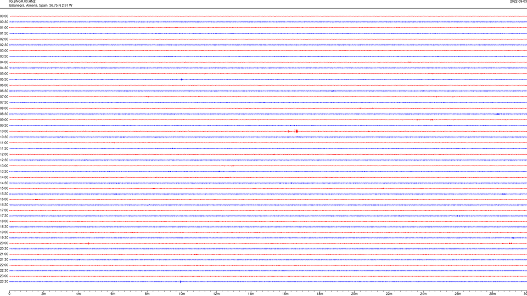Select the 17:30 time label
This screenshot has width=527, height=296.
(x=4, y=216)
